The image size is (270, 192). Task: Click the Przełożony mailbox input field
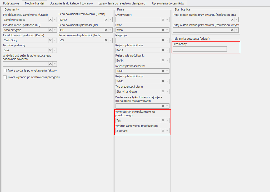(199, 49)
